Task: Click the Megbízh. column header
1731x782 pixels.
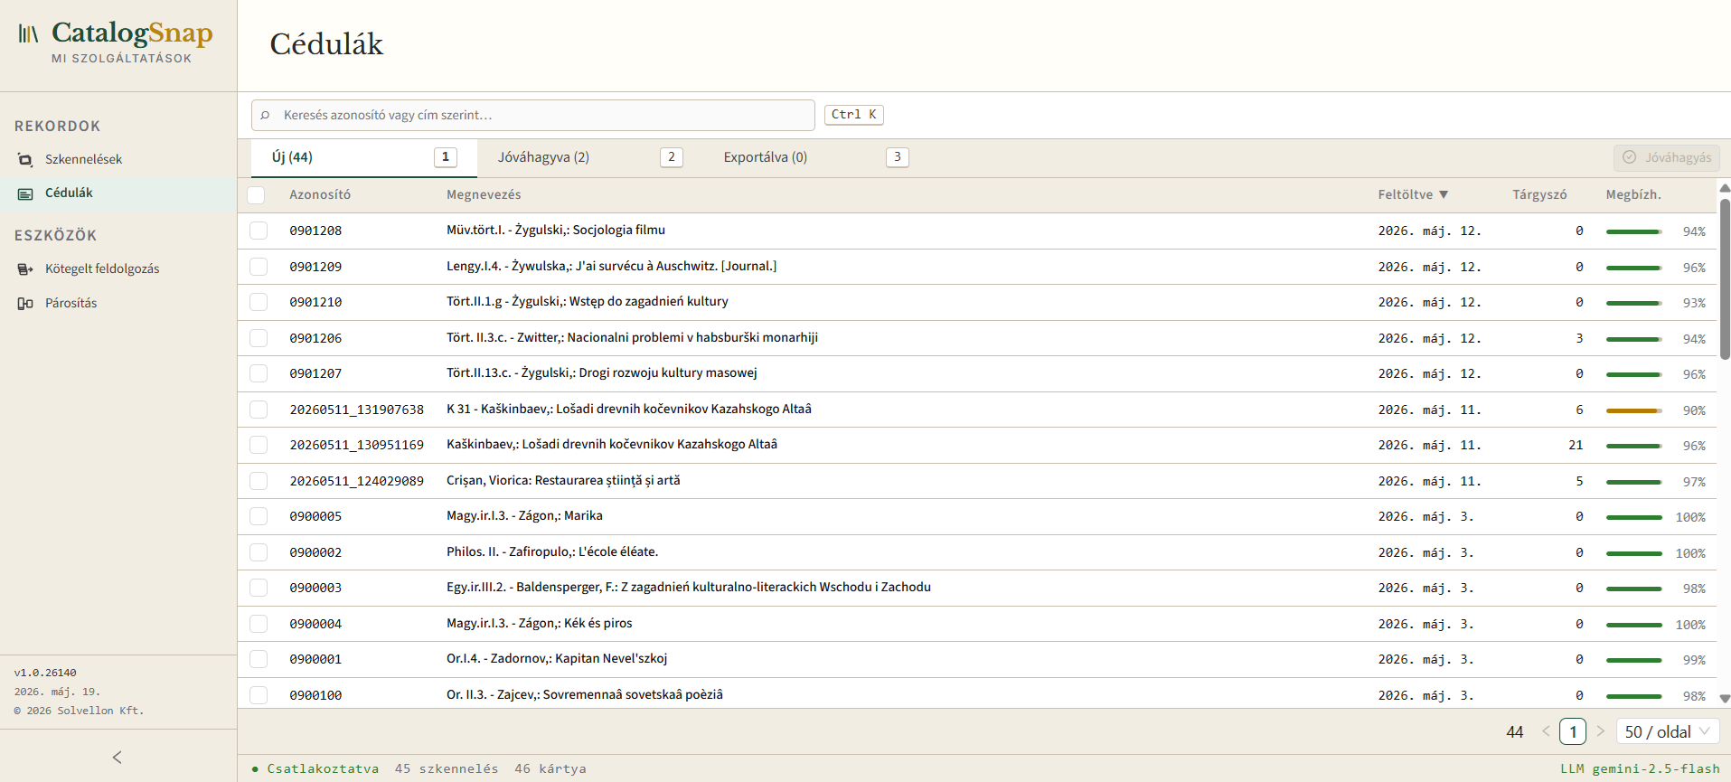Action: point(1633,194)
